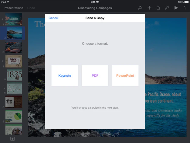
Task: Tap the Undo button
Action: [31, 8]
